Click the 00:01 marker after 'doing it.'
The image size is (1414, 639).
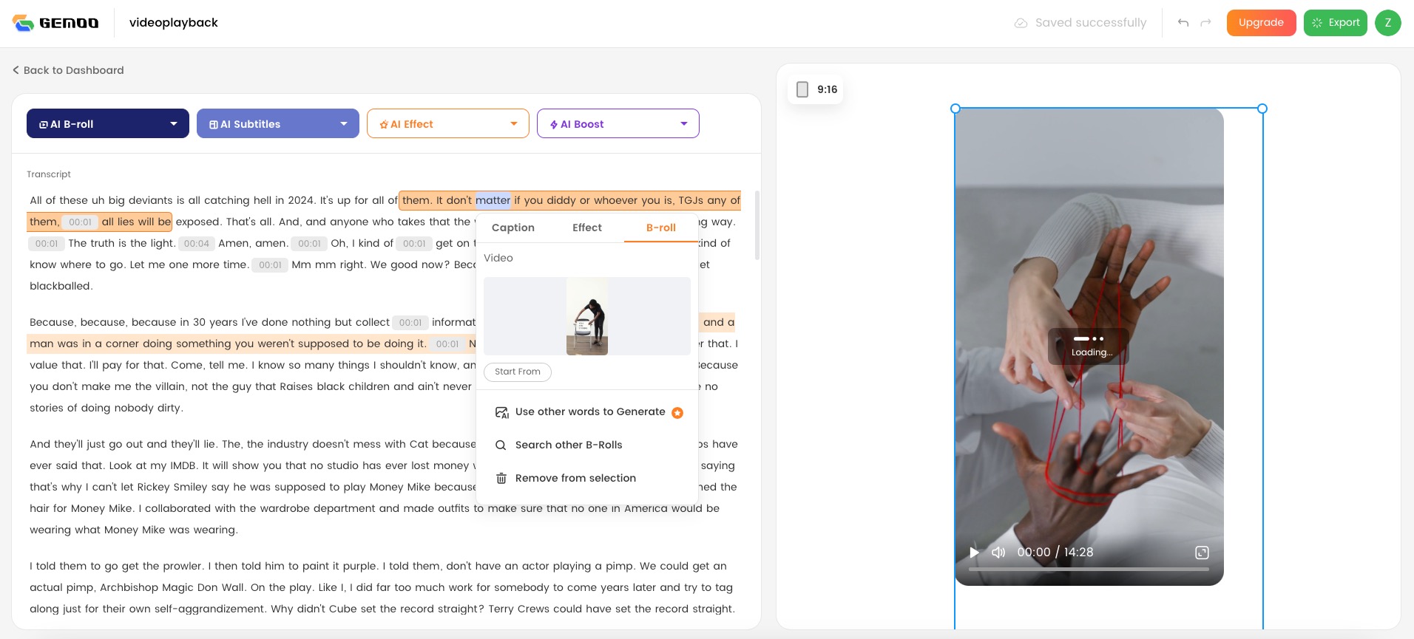447,344
